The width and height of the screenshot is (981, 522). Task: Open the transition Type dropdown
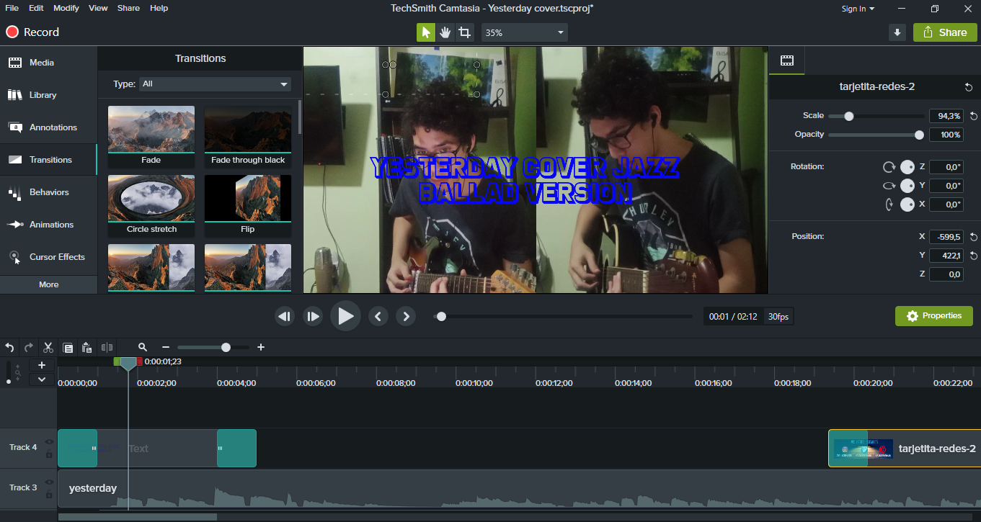tap(215, 84)
